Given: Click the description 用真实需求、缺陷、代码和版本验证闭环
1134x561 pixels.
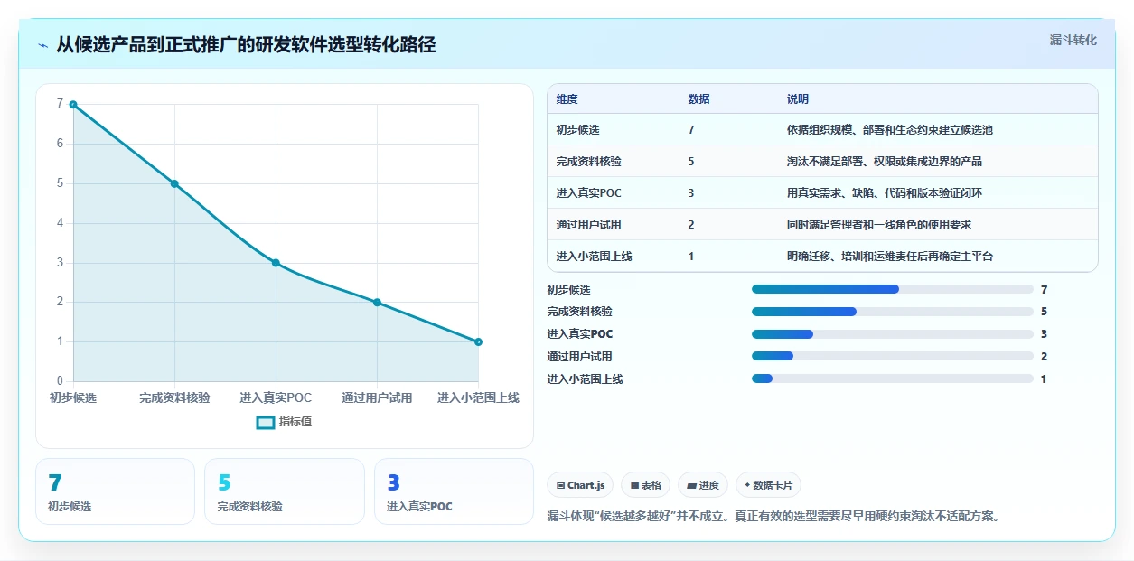Looking at the screenshot, I should point(885,193).
